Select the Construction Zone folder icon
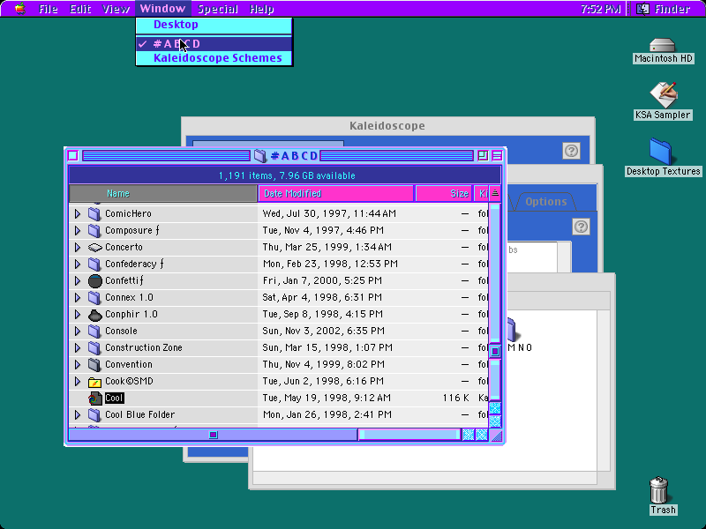The height and width of the screenshot is (529, 706). [94, 347]
